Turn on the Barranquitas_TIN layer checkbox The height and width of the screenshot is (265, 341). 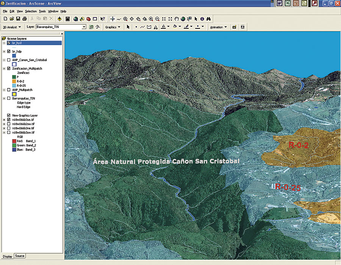[x=9, y=99]
